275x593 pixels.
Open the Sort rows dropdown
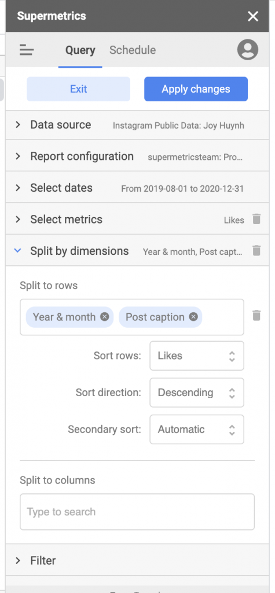click(197, 356)
